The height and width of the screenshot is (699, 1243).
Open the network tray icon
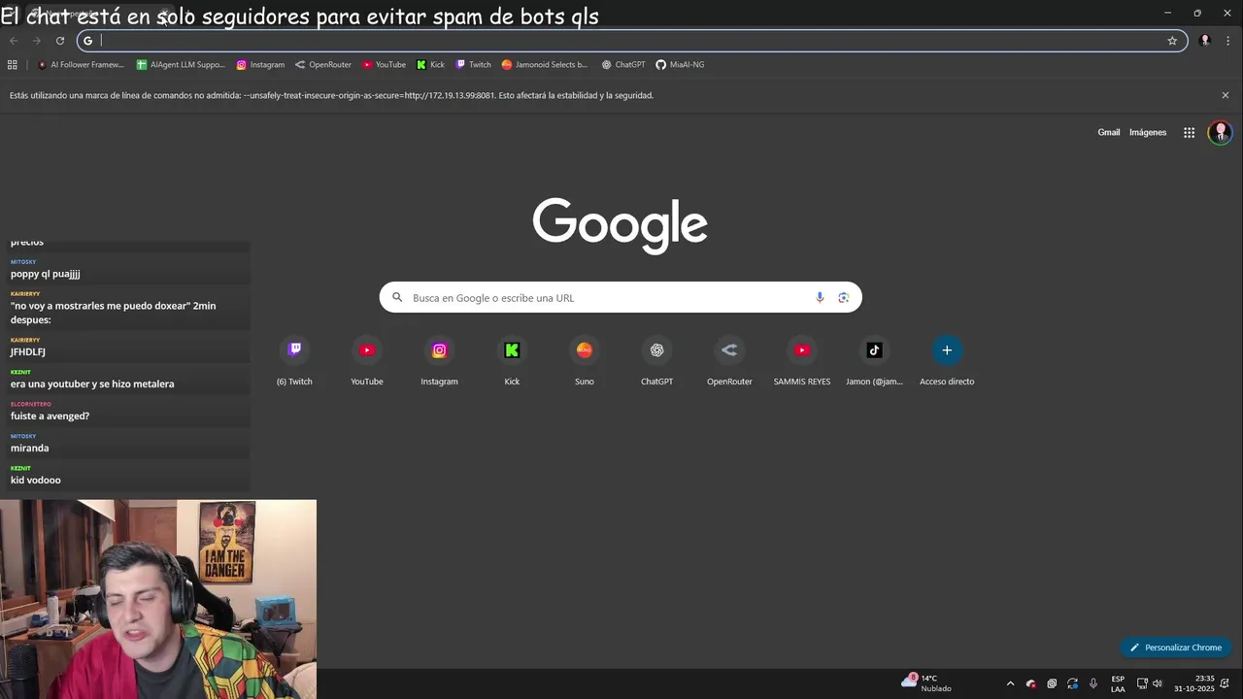click(x=1142, y=683)
